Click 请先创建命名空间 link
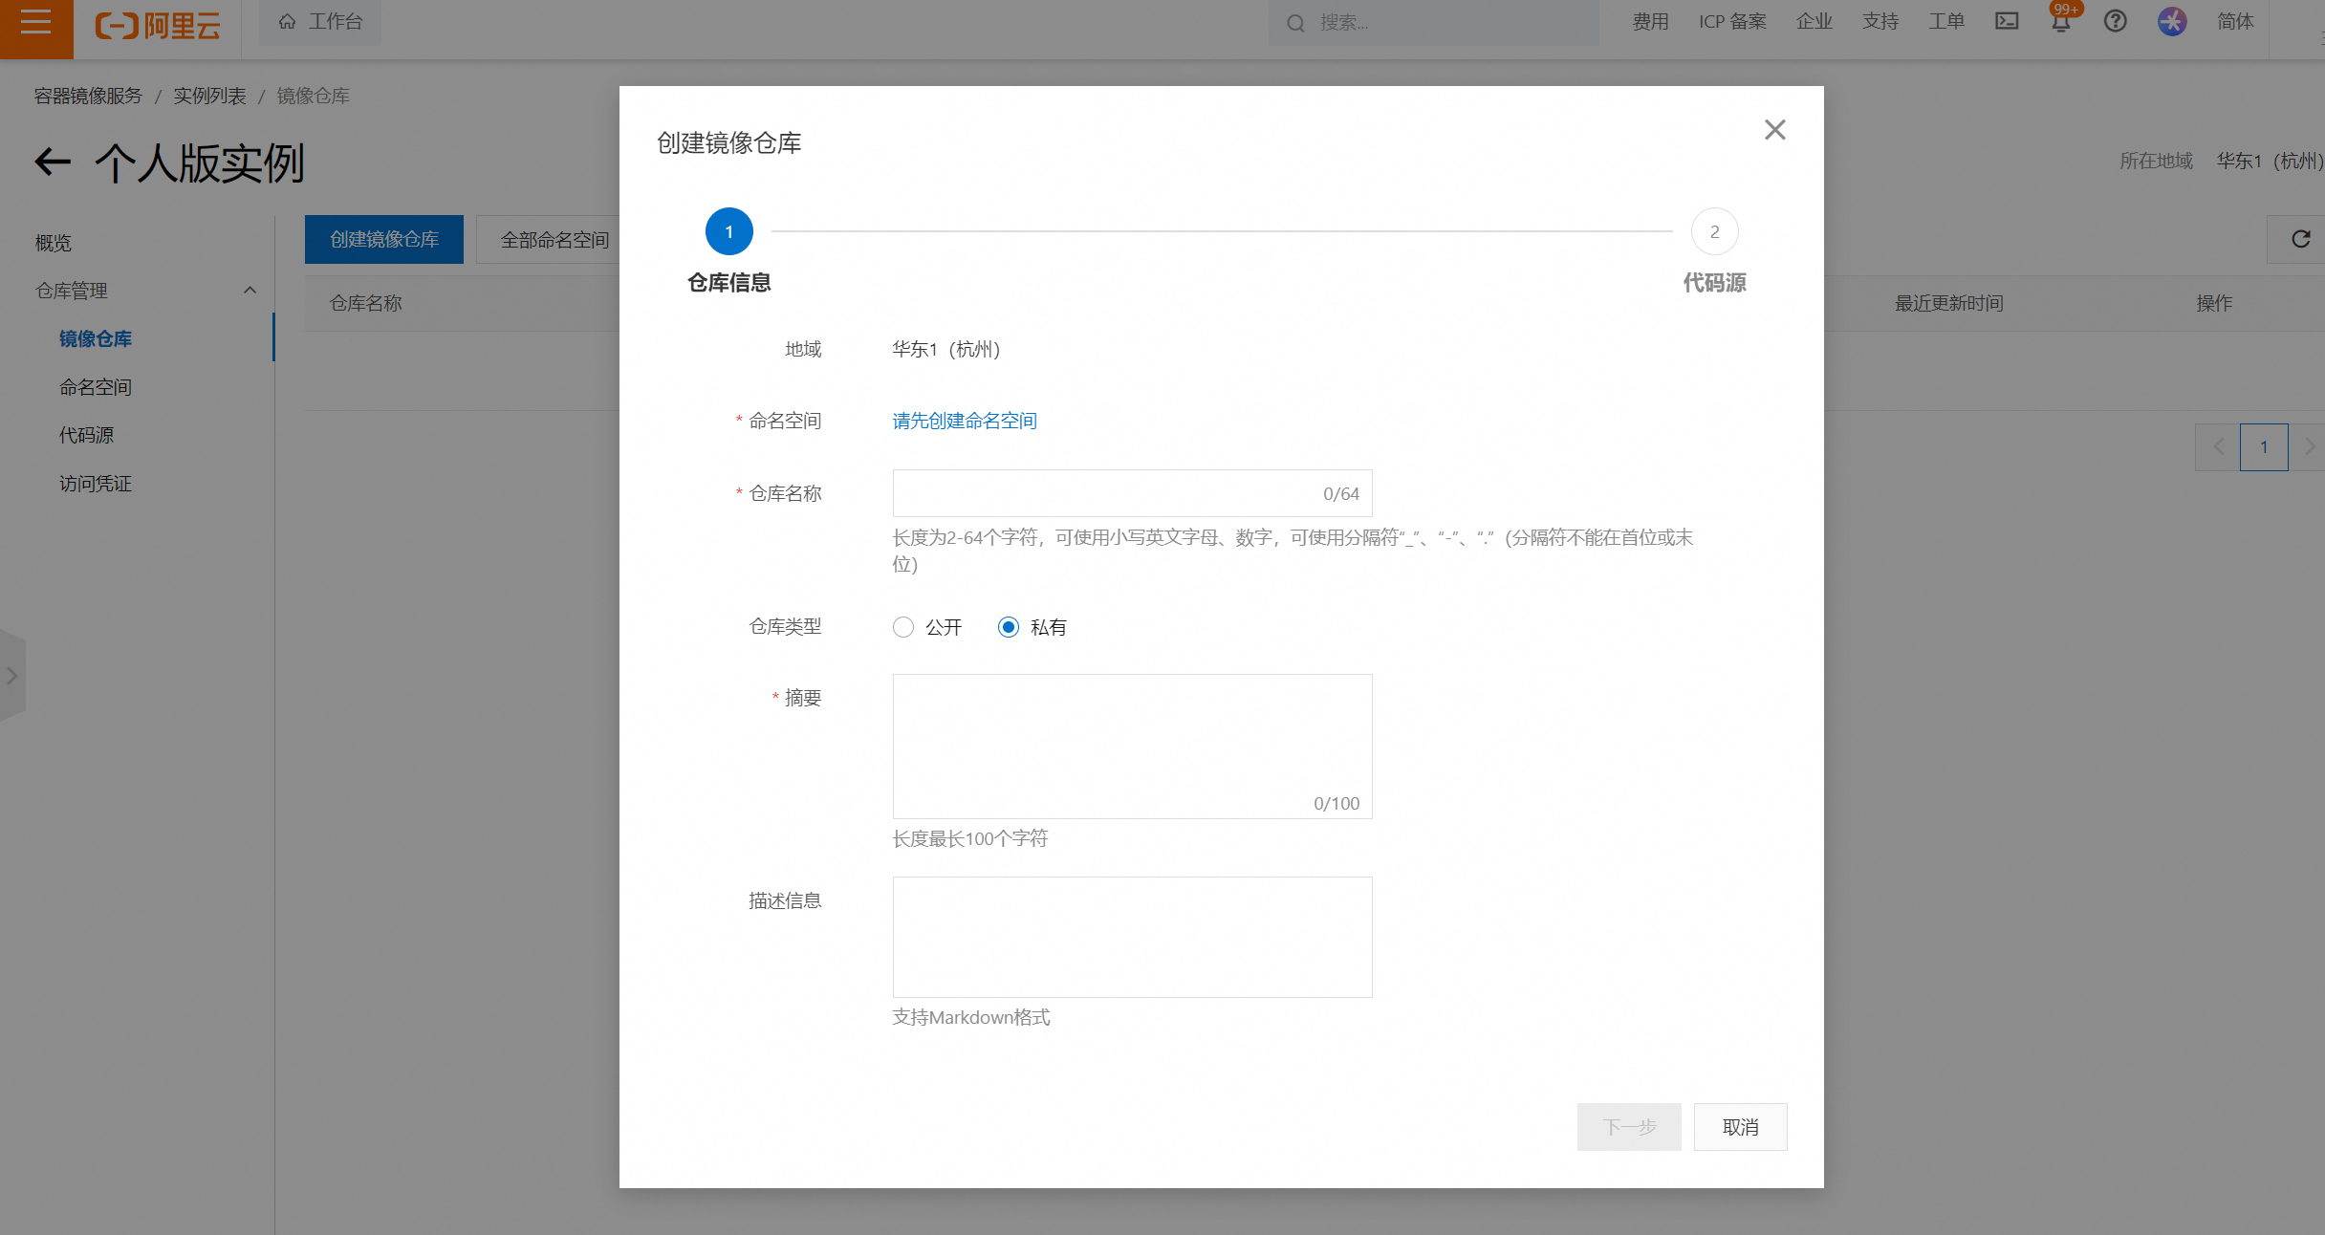Image resolution: width=2325 pixels, height=1235 pixels. [965, 421]
